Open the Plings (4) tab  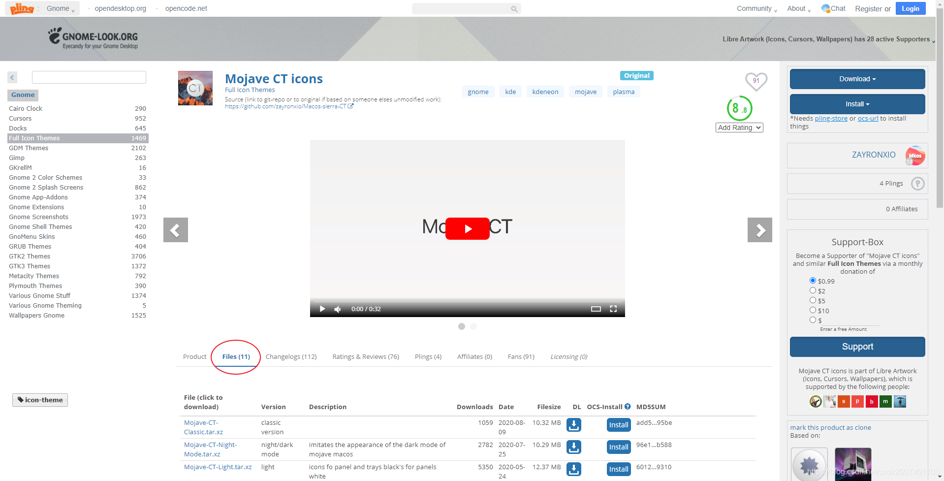pos(428,357)
